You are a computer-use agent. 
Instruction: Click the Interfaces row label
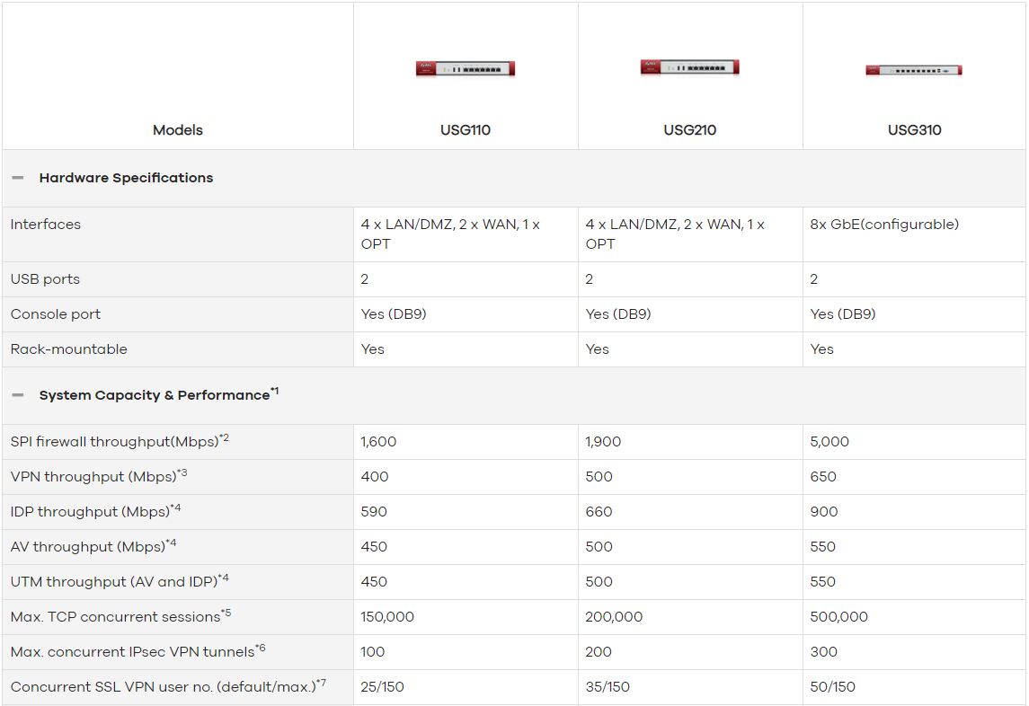tap(45, 225)
